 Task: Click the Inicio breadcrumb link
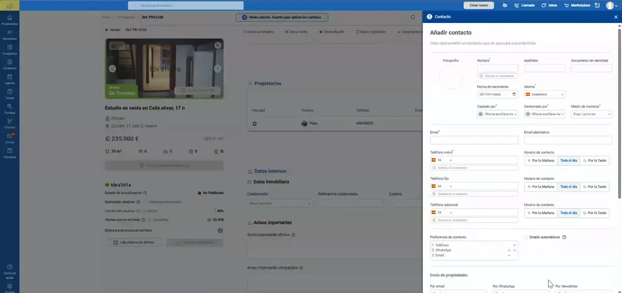pyautogui.click(x=106, y=17)
